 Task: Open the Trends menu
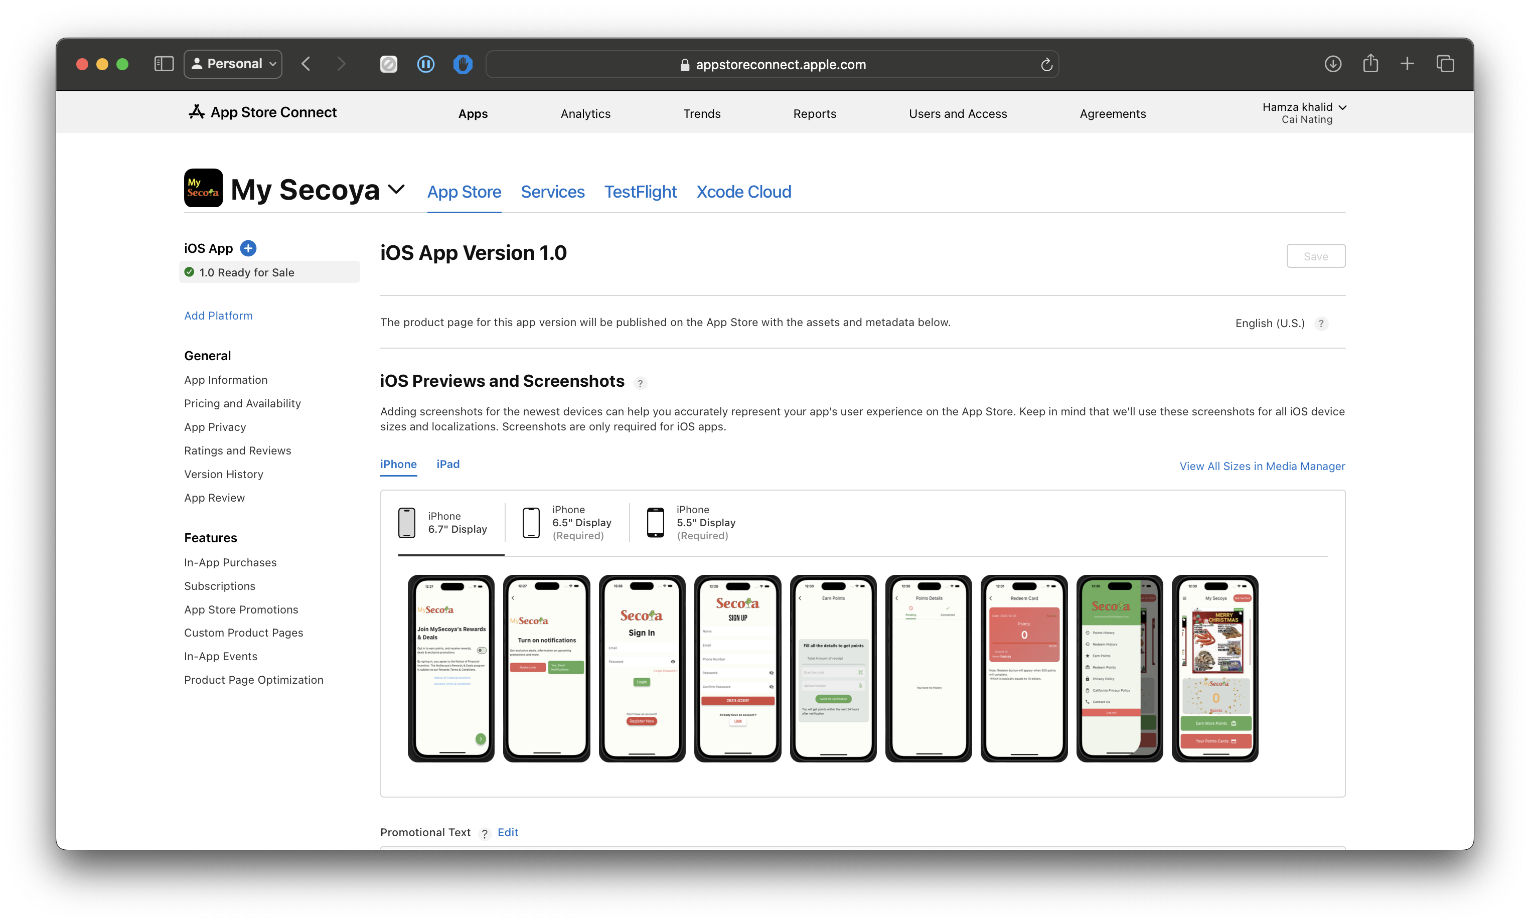[x=702, y=114]
